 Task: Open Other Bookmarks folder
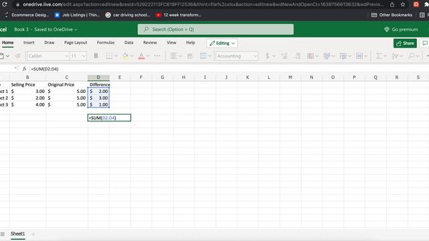pyautogui.click(x=391, y=15)
